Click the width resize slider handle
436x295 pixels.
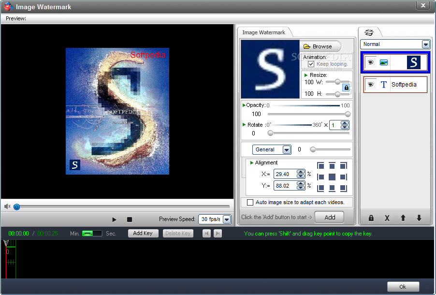(x=337, y=82)
